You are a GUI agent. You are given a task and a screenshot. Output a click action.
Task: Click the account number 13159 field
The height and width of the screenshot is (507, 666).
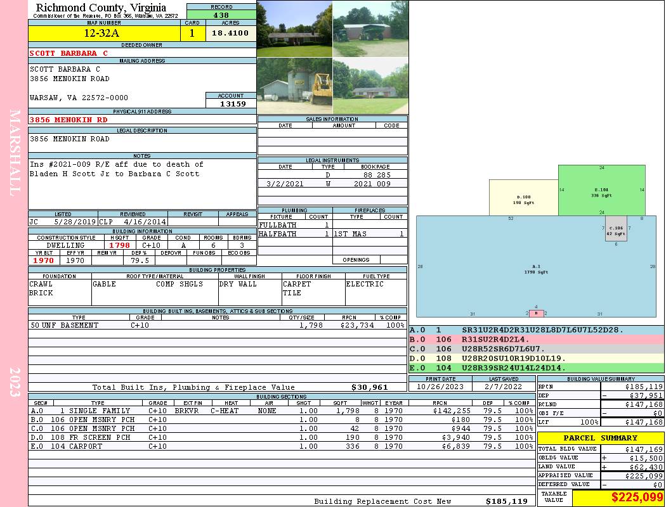pos(231,103)
